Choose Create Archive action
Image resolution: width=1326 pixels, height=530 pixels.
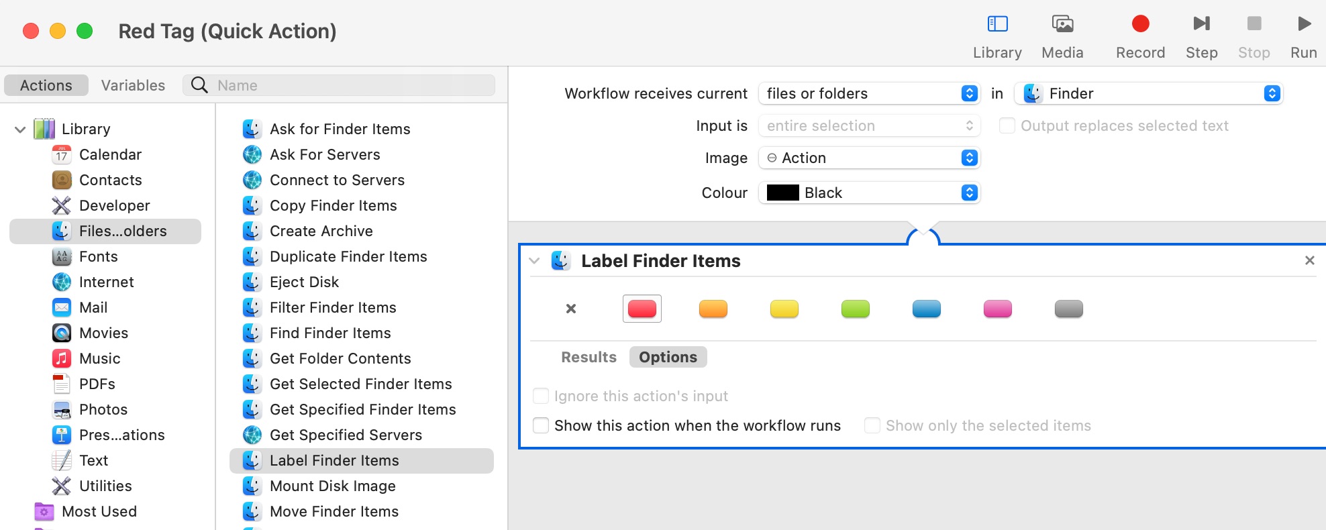point(321,231)
